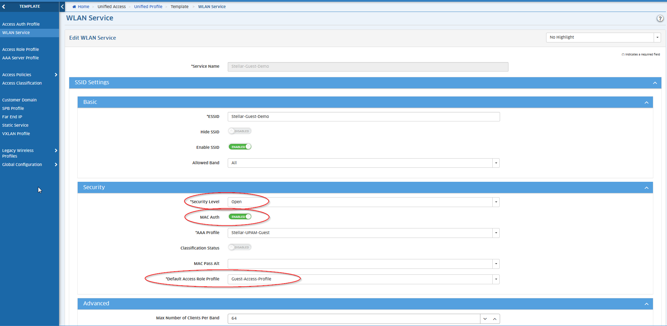Expand the Access Policies submenu arrow
The width and height of the screenshot is (667, 326).
56,75
